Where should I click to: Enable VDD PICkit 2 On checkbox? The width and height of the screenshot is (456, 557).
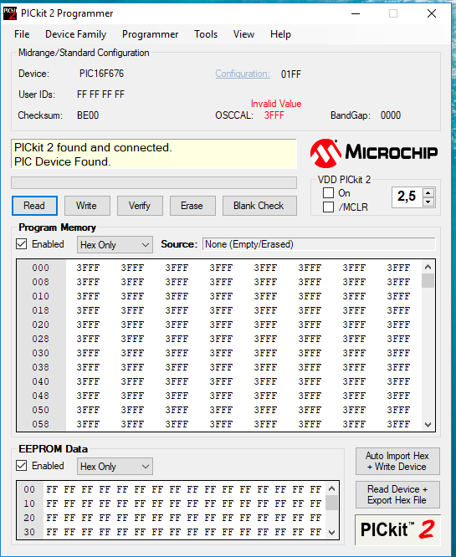[x=328, y=193]
